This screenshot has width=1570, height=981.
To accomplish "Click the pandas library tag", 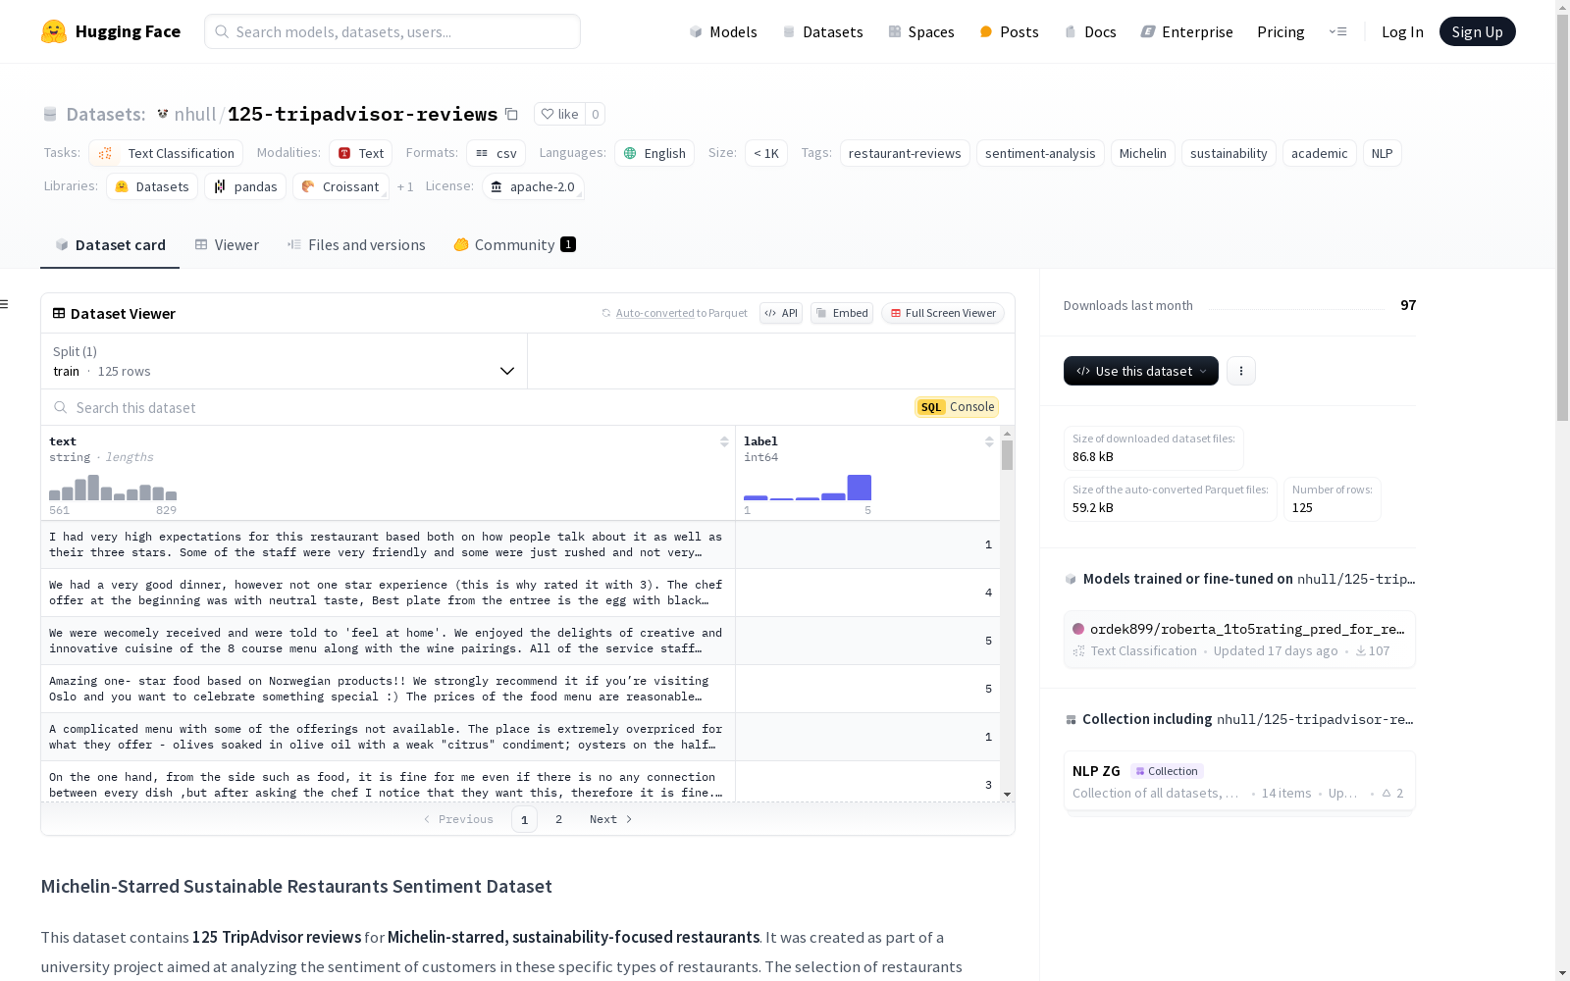I will click(245, 186).
